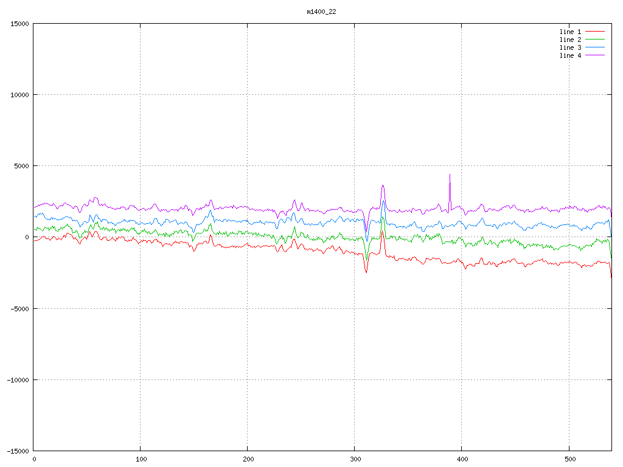This screenshot has height=467, width=623.
Task: Click the 500 x-axis tick label
Action: 568,459
